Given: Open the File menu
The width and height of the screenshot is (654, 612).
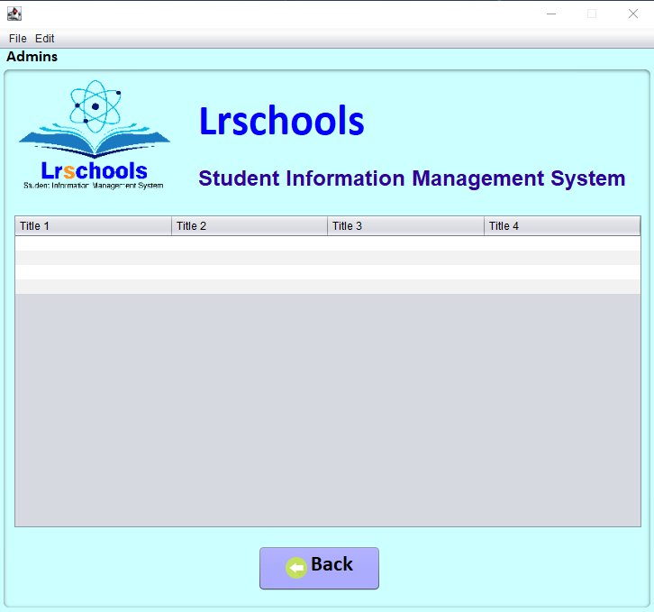Looking at the screenshot, I should [17, 39].
